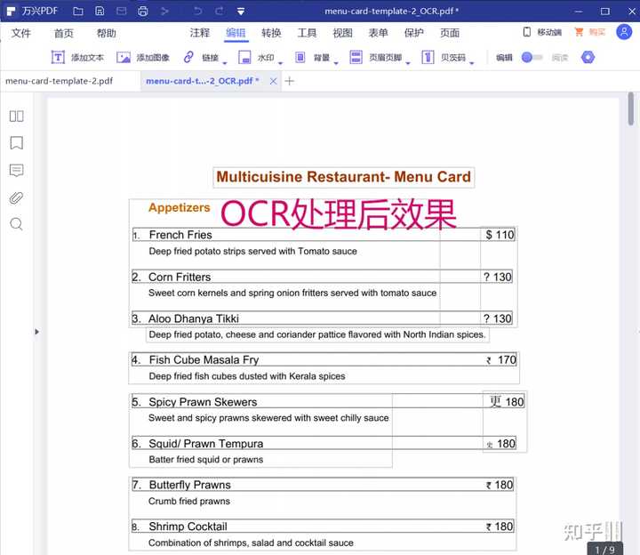Redo the last action
640x555 pixels.
tap(220, 11)
